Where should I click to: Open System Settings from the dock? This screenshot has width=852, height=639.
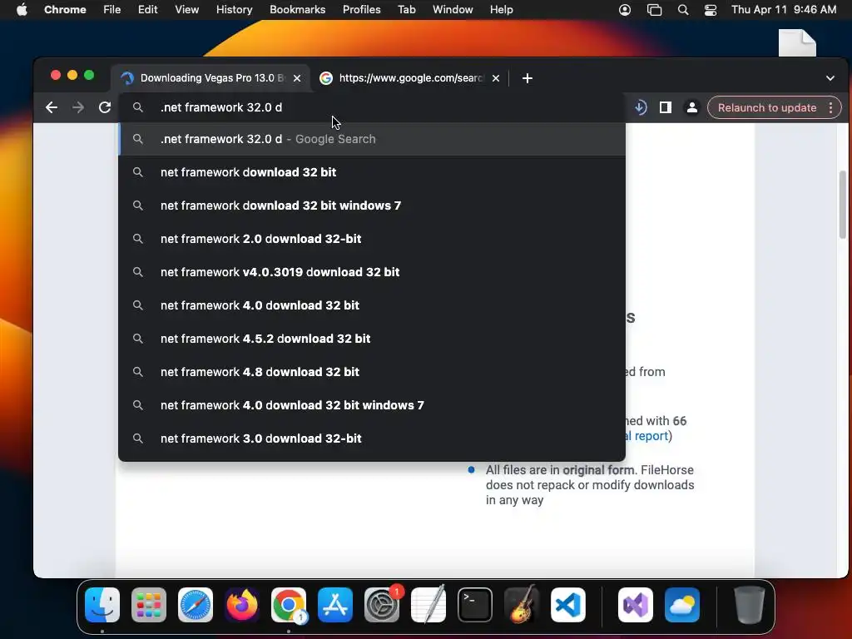(382, 605)
